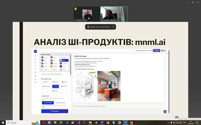Click the blue Generate button
The width and height of the screenshot is (201, 125).
coord(55,111)
